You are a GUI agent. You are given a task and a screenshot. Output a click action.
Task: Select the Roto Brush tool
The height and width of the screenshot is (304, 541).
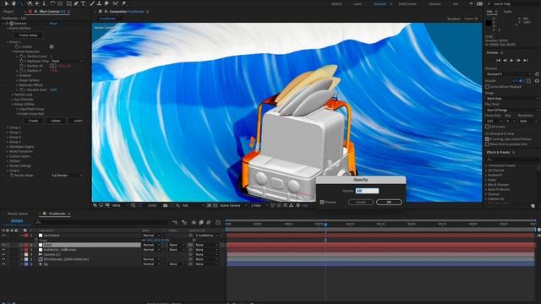[x=116, y=3]
